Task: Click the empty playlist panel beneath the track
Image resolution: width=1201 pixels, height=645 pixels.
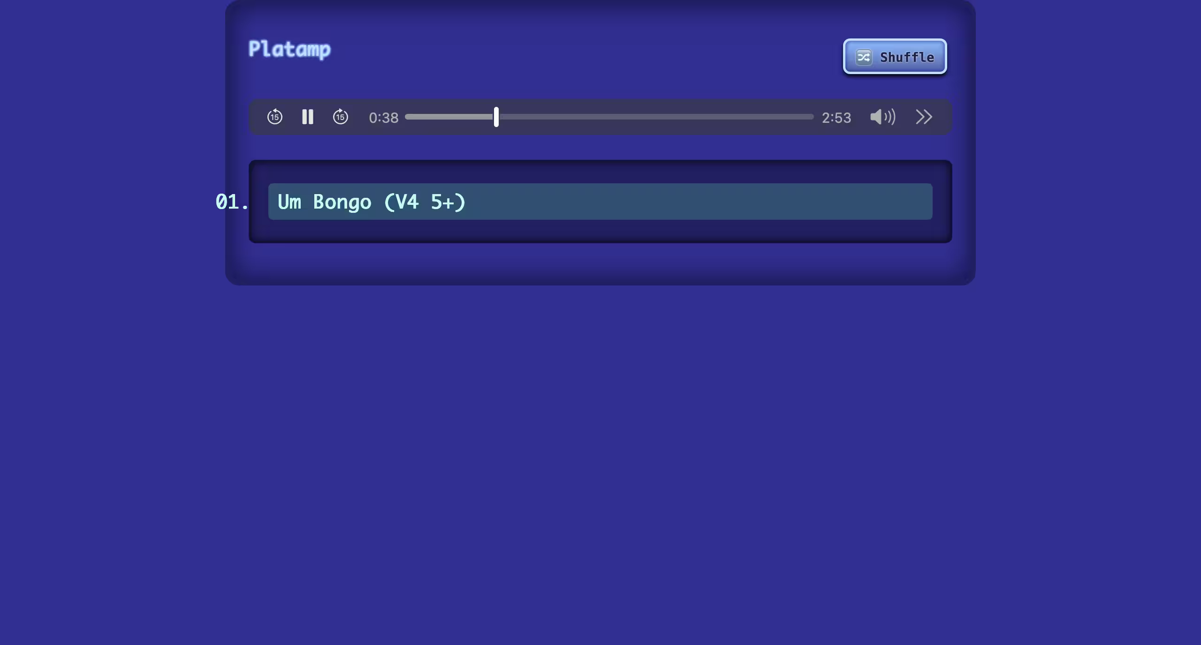Action: (600, 231)
